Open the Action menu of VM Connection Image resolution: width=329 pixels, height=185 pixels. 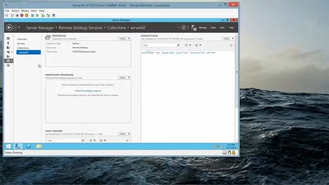point(15,11)
